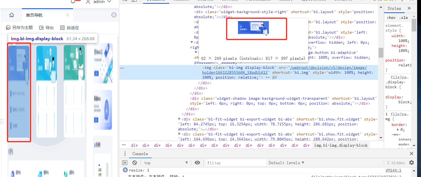Open the element actions ellipsis beside selected line
The image size is (421, 177).
[x=122, y=68]
